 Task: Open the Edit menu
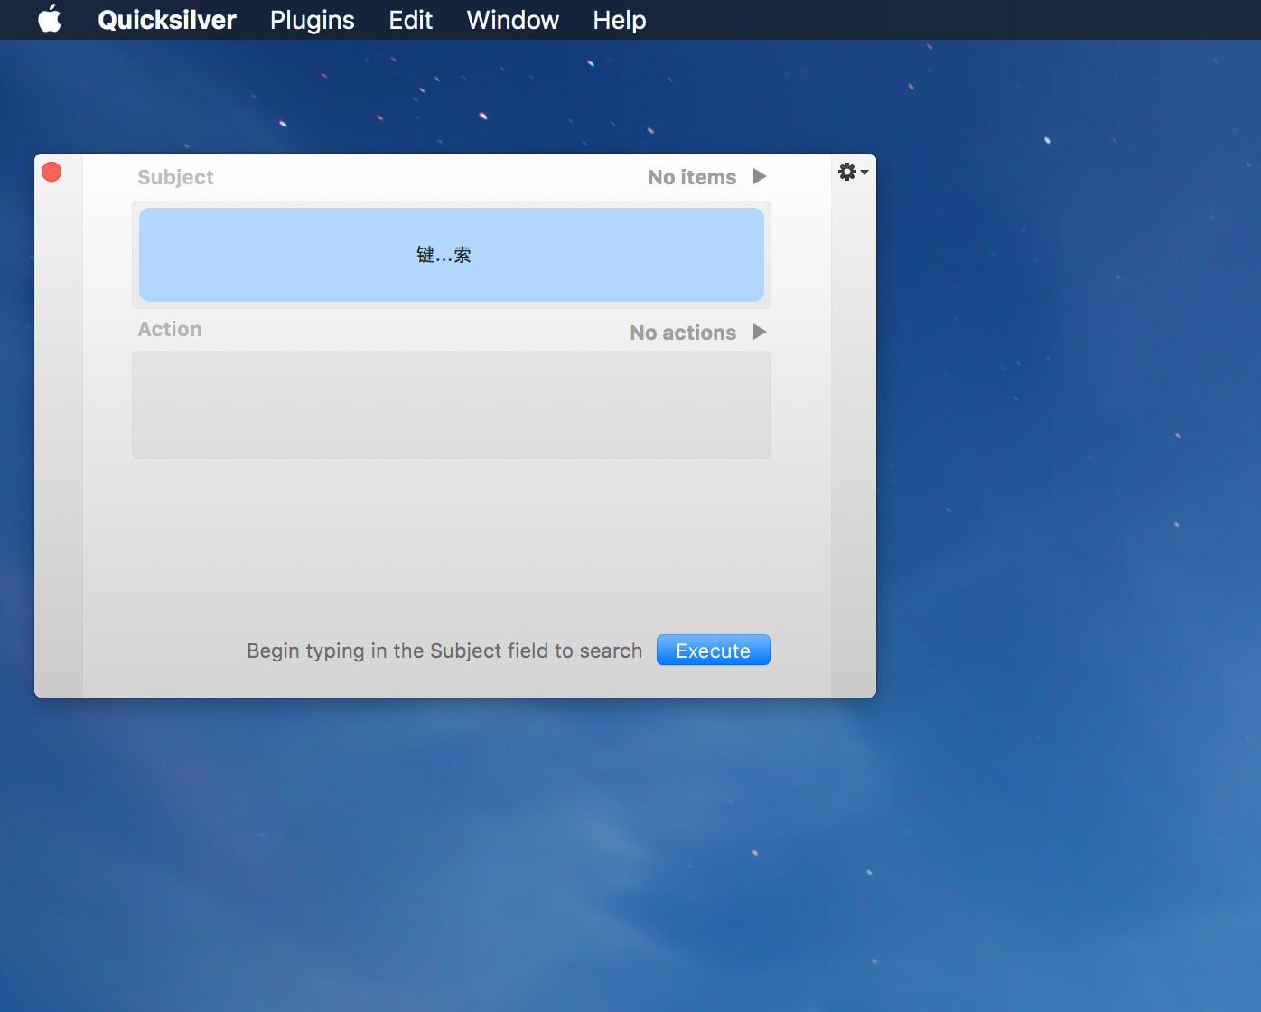(411, 20)
